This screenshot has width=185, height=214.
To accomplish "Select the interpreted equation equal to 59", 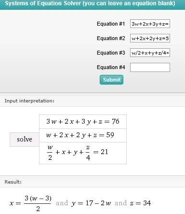I will pyautogui.click(x=83, y=135).
